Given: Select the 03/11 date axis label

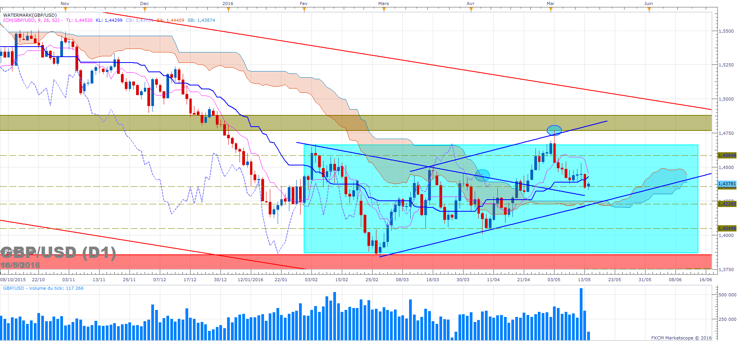Looking at the screenshot, I should pyautogui.click(x=68, y=280).
